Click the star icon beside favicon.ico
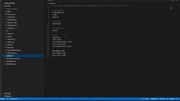The image size is (180, 101). pos(6,14)
